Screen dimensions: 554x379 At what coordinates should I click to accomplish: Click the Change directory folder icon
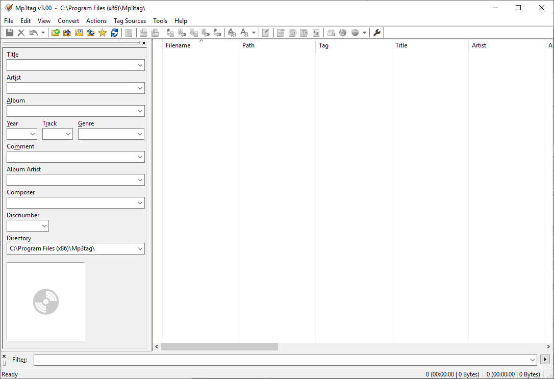56,33
